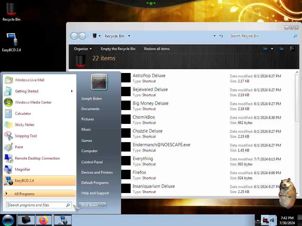Go forward in Recycle Bin window
Screen dimensions: 302x226
[83, 36]
